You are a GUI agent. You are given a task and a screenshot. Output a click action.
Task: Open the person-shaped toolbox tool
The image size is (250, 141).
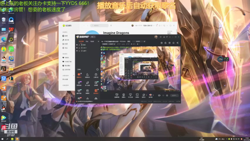pos(87,75)
